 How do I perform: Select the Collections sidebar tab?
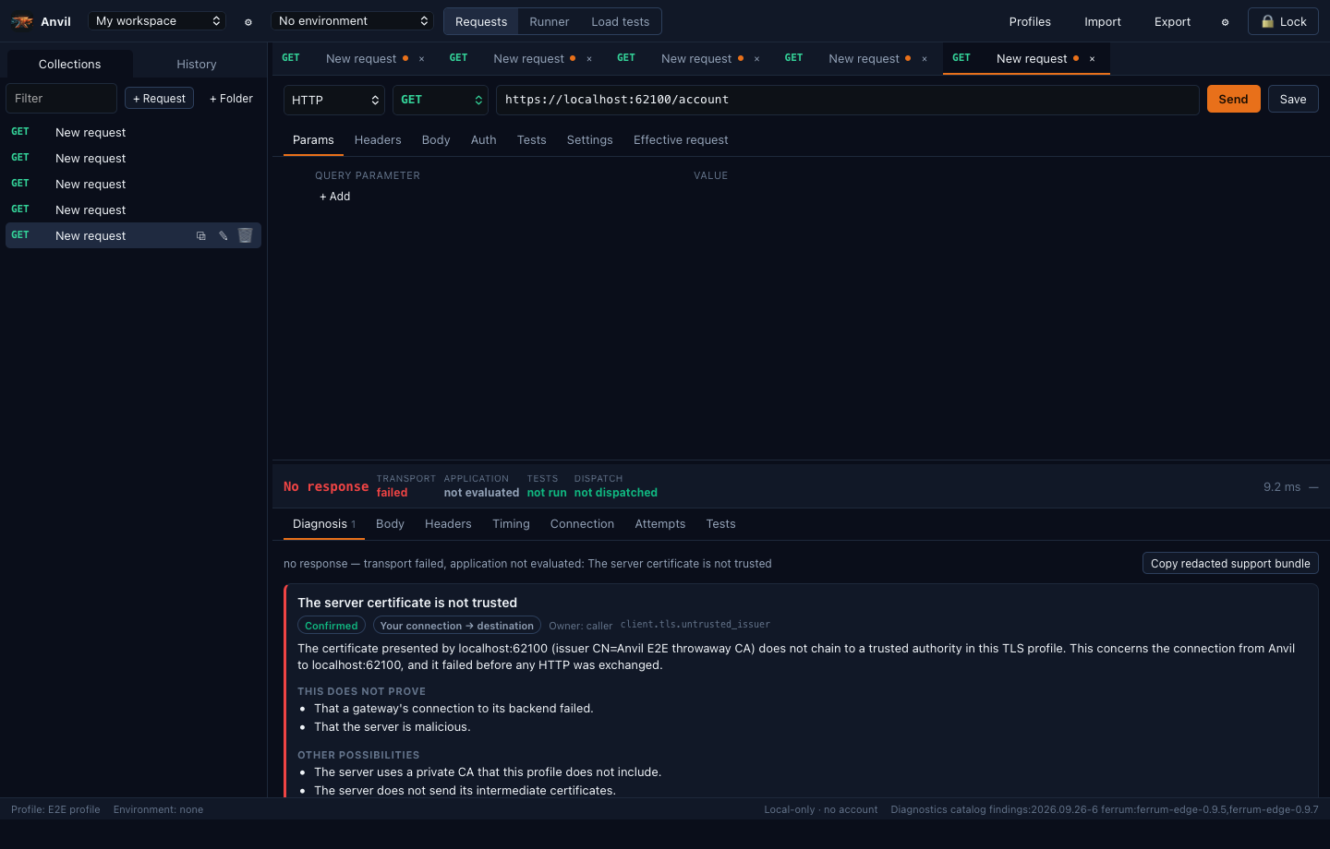[70, 65]
